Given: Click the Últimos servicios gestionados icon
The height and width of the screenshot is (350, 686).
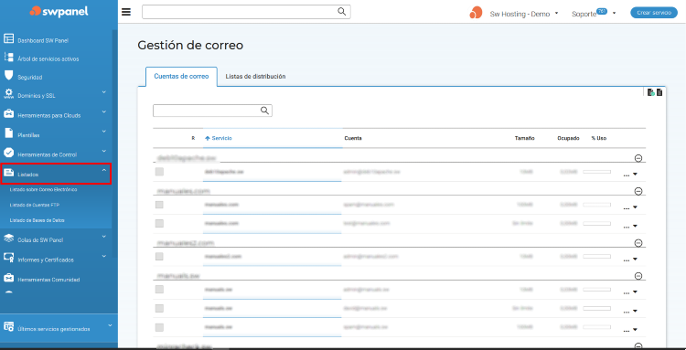Looking at the screenshot, I should [x=9, y=327].
